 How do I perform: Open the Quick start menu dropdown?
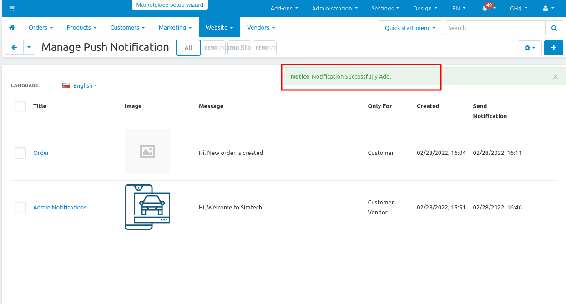(x=410, y=28)
